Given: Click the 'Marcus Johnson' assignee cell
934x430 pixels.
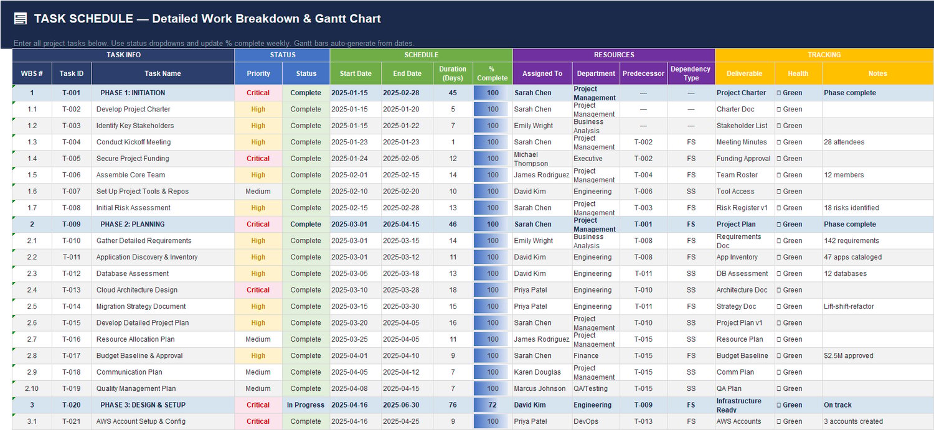Looking at the screenshot, I should point(542,388).
